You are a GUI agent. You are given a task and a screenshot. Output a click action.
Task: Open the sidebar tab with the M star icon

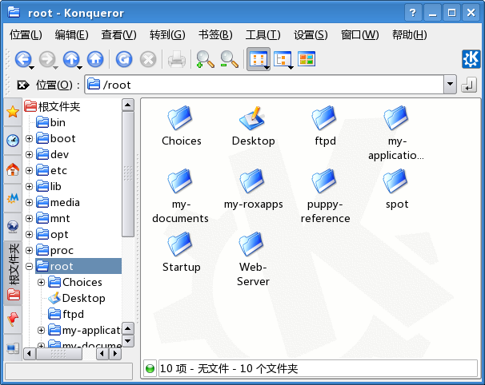(13, 198)
